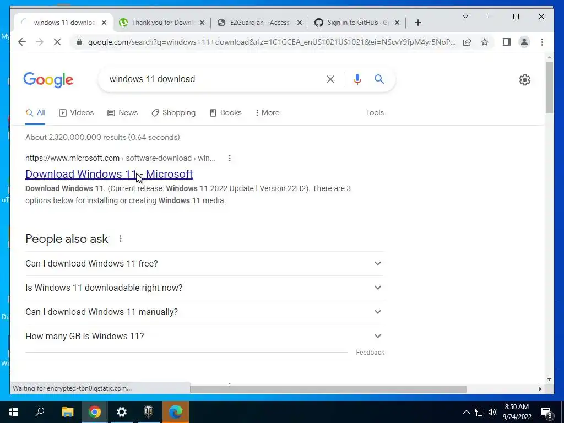Open Google quick settings gear

(525, 80)
